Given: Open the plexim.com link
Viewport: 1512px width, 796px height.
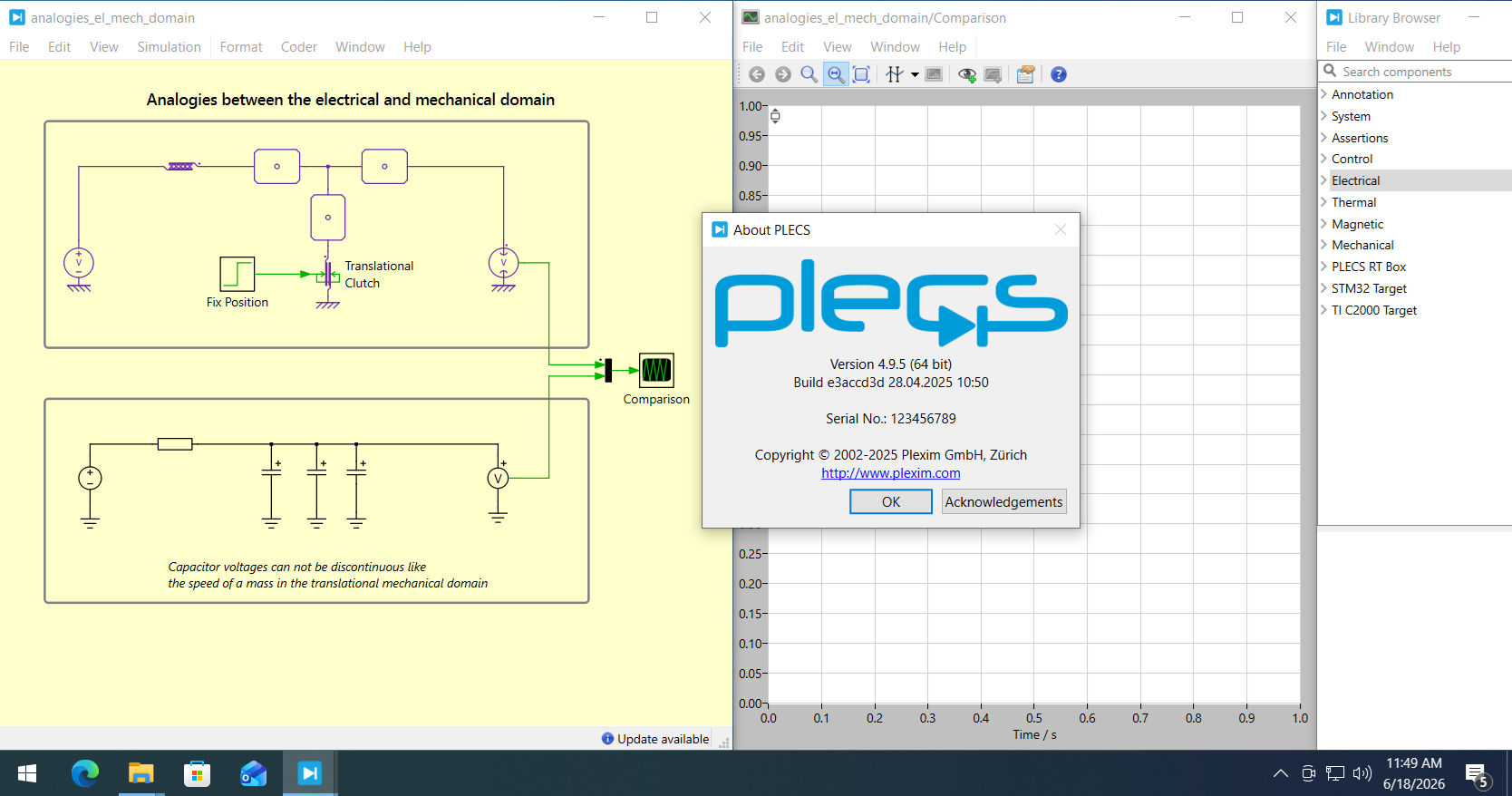Looking at the screenshot, I should coord(891,473).
